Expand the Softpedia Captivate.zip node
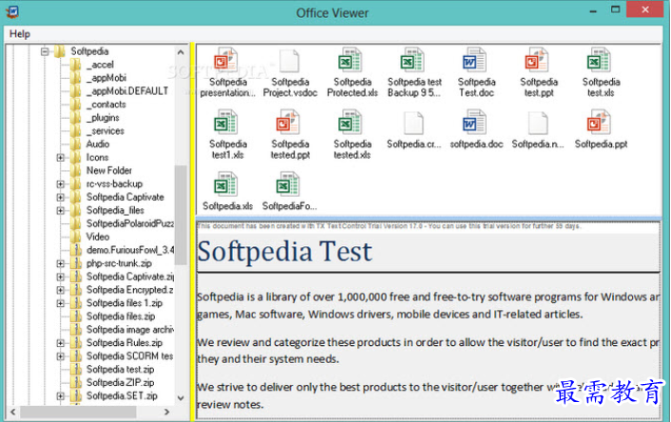 (x=60, y=277)
